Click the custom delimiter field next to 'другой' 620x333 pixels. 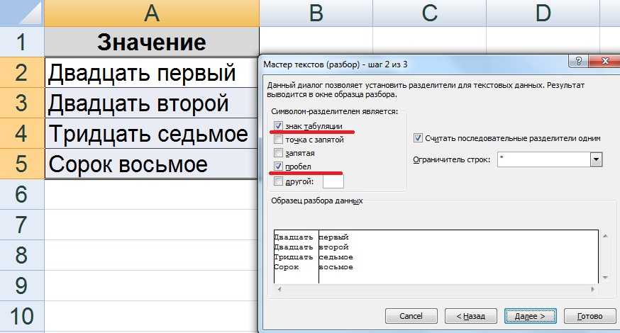[x=333, y=181]
